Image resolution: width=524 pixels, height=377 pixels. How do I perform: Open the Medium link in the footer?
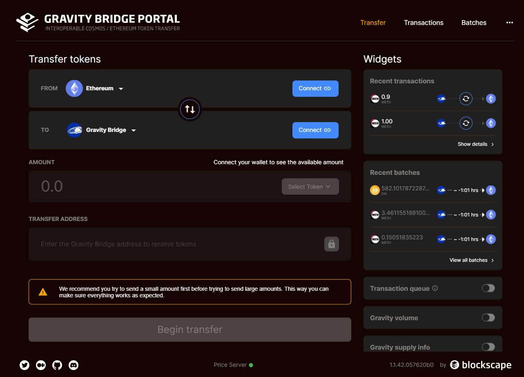tap(41, 365)
